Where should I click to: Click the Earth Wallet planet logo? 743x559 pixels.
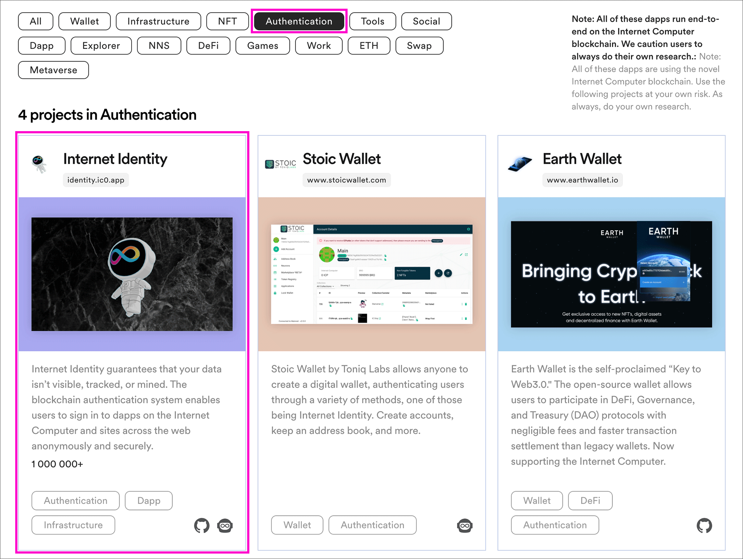pyautogui.click(x=520, y=163)
